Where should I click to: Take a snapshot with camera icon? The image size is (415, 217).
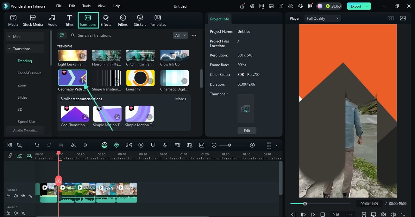tap(383, 214)
